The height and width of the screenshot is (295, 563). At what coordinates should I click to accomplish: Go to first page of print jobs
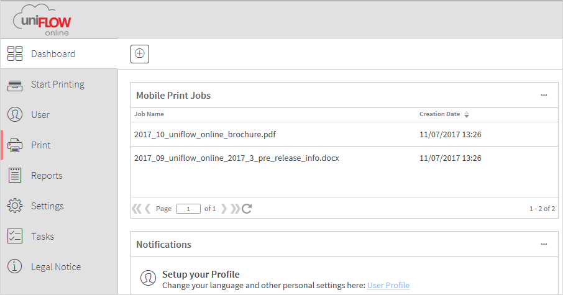tap(137, 209)
